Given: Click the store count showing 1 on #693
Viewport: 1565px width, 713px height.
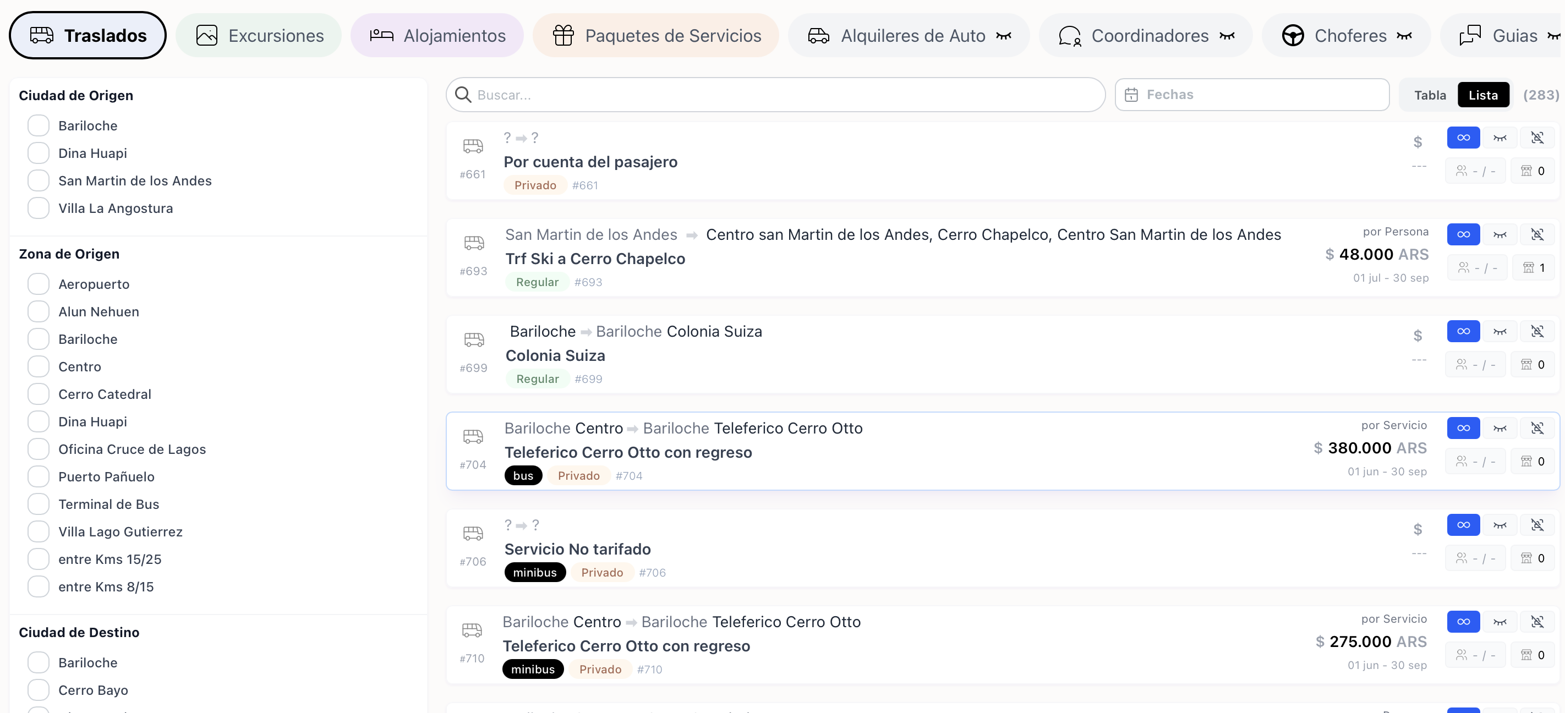Looking at the screenshot, I should [1534, 268].
